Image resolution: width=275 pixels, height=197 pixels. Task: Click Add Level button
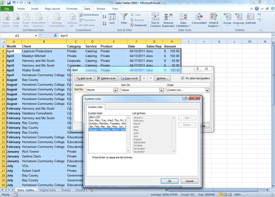coord(84,78)
